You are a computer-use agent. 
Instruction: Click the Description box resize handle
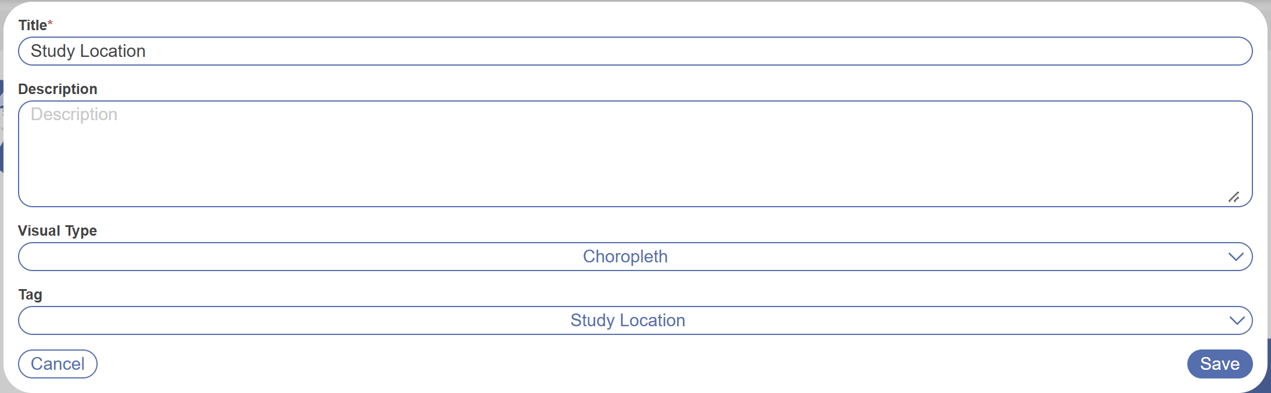(1234, 197)
